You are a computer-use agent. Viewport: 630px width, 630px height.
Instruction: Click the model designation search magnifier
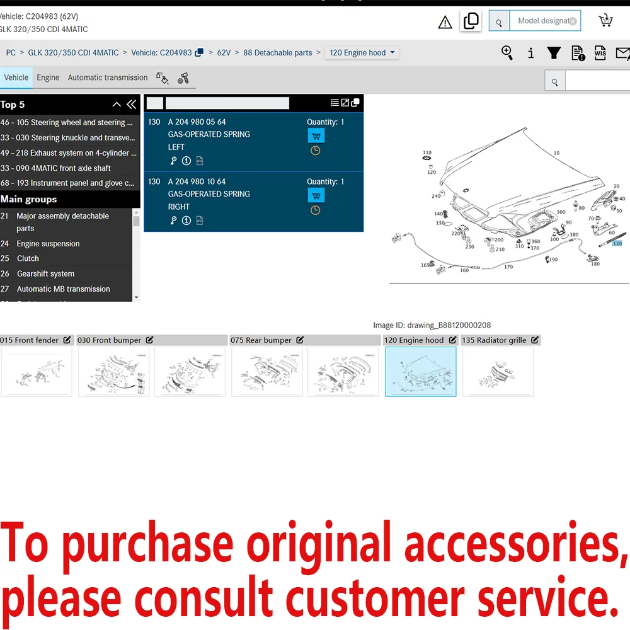[x=499, y=21]
